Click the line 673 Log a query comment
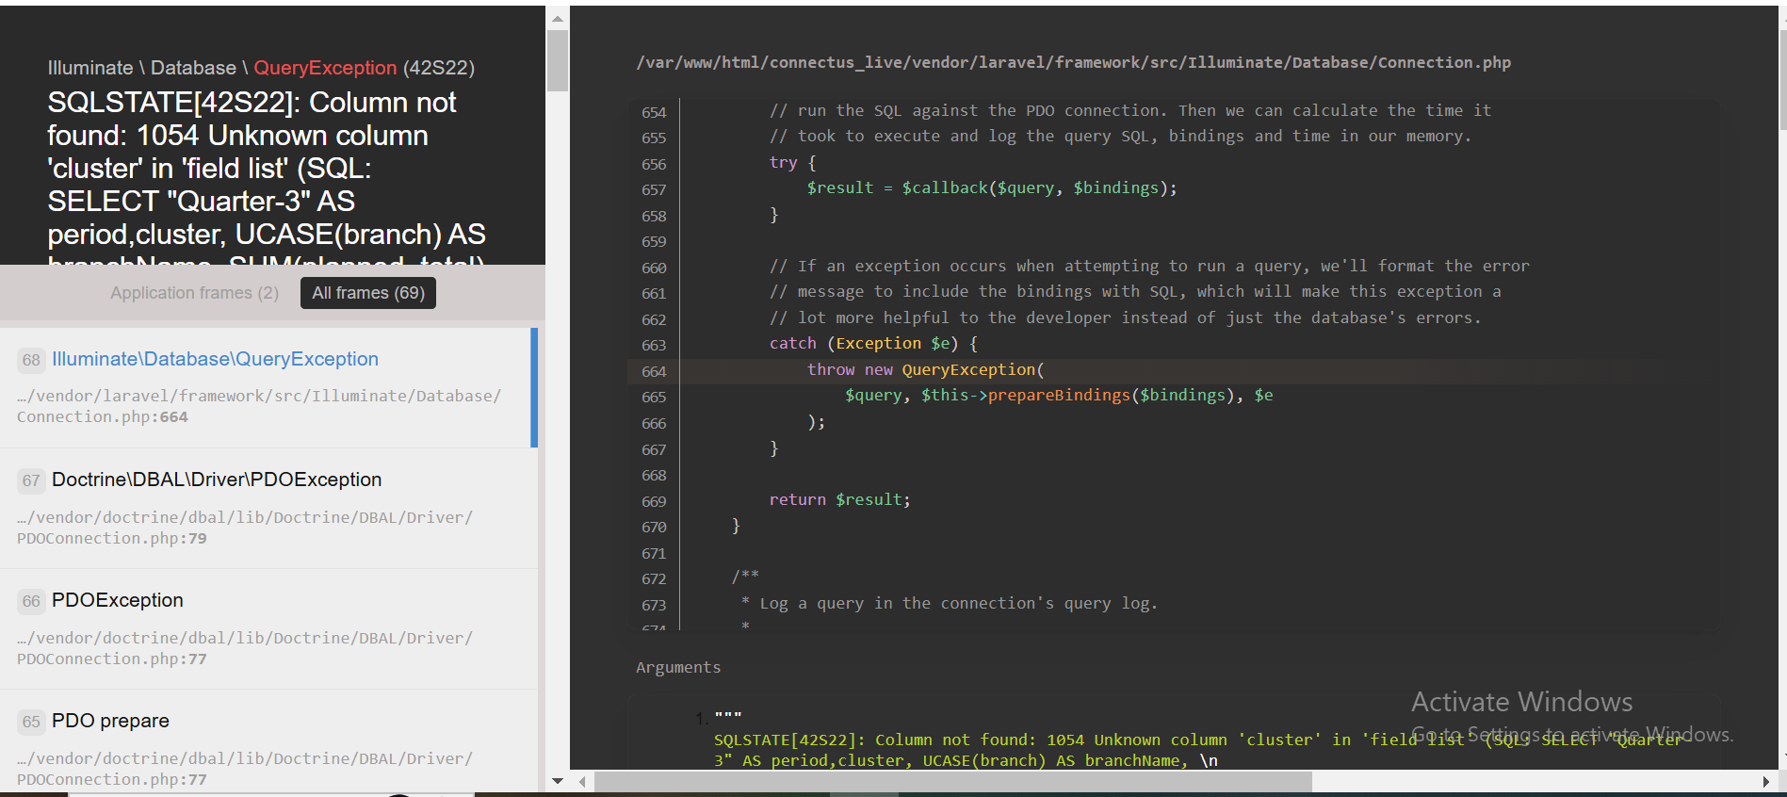This screenshot has height=797, width=1787. coord(950,603)
